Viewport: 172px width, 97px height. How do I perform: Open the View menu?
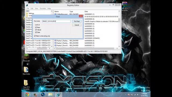coord(37,8)
